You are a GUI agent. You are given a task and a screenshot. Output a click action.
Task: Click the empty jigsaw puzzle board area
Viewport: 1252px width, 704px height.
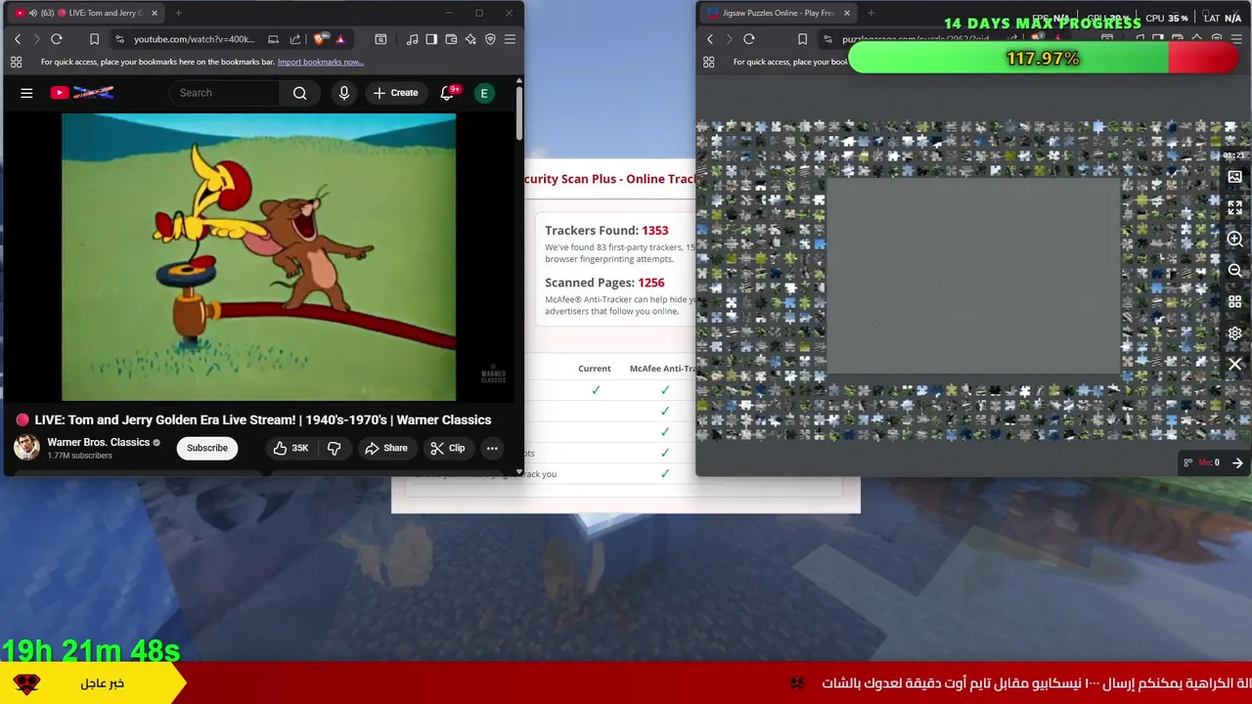(x=973, y=276)
